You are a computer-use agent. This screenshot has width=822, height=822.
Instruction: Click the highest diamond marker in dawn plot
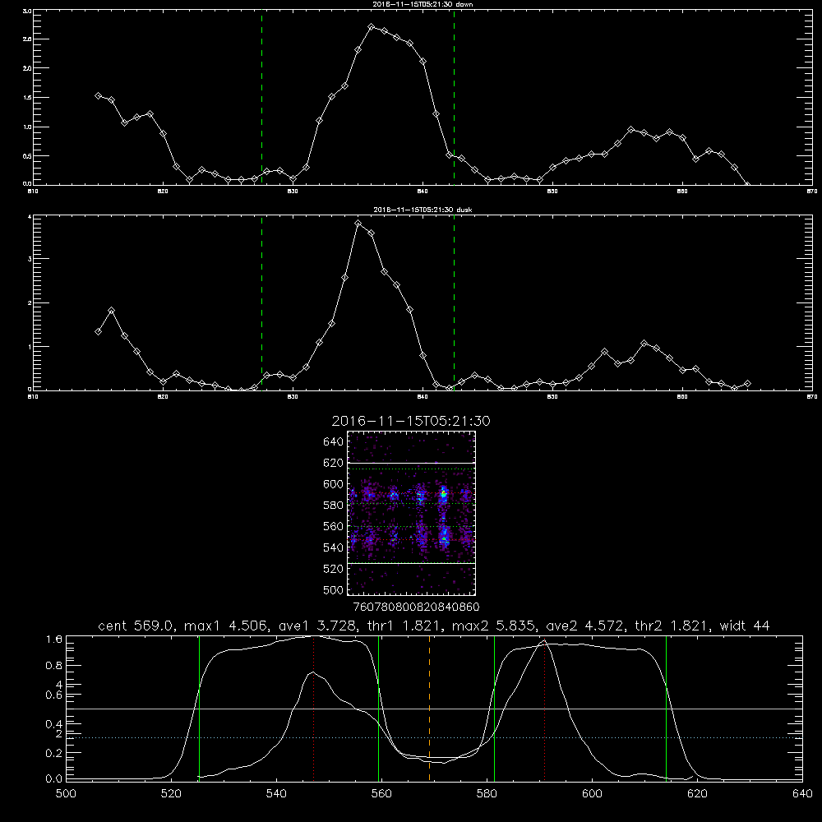(x=372, y=27)
